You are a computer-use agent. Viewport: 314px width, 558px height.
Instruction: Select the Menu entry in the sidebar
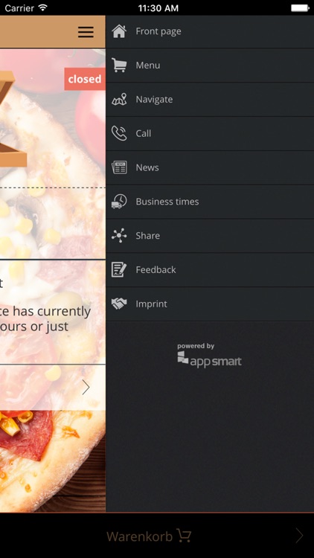coord(210,65)
